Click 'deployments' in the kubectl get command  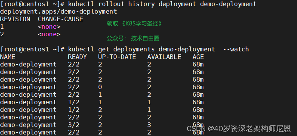tap(134, 49)
